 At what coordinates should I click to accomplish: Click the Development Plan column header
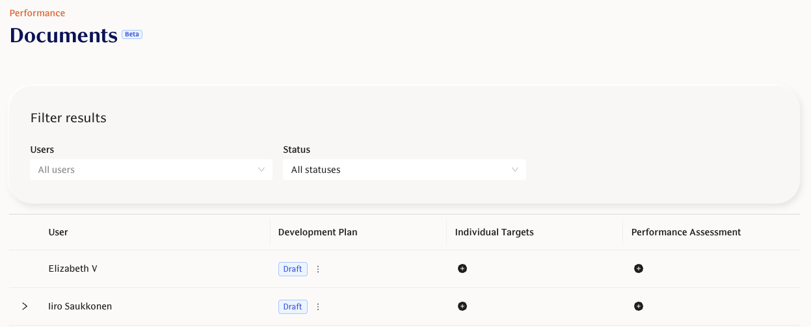point(317,232)
